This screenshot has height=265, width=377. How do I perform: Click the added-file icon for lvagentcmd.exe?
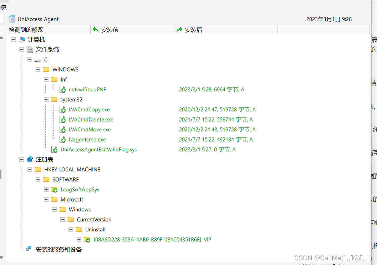pos(62,140)
